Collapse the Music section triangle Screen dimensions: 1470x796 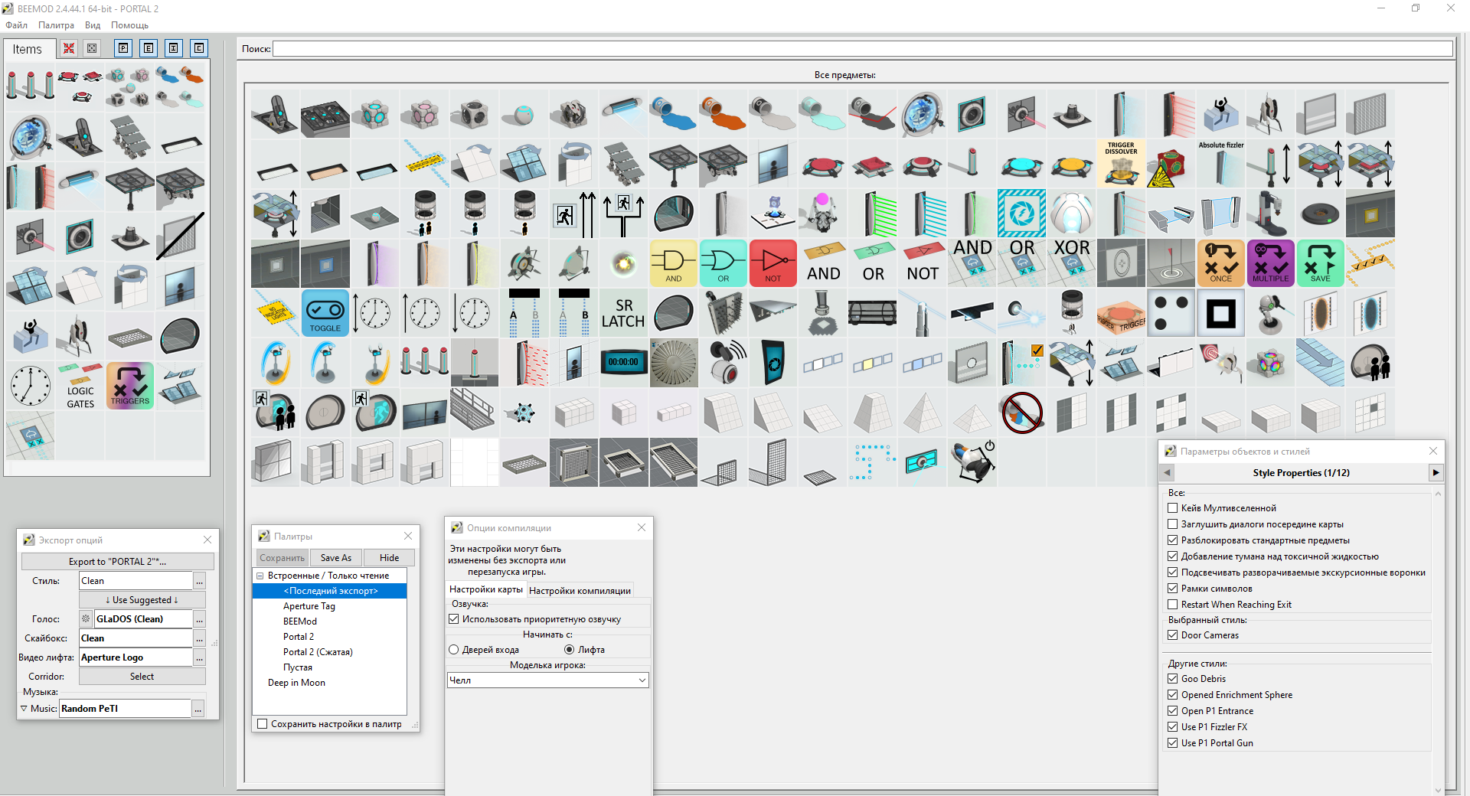click(x=24, y=709)
